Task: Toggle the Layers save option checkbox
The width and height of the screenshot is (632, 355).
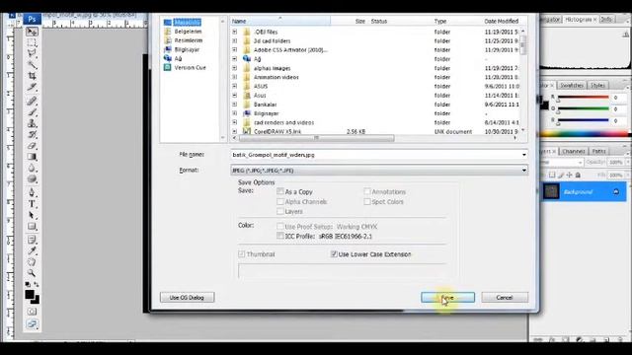Action: coord(280,211)
